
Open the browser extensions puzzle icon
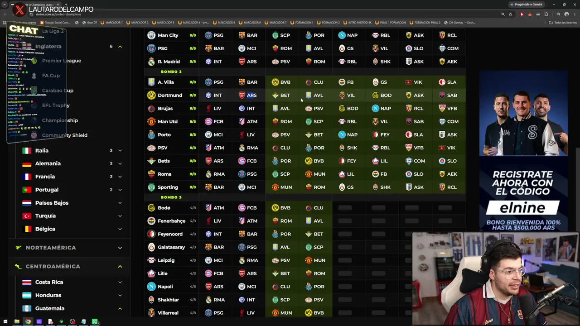546,14
